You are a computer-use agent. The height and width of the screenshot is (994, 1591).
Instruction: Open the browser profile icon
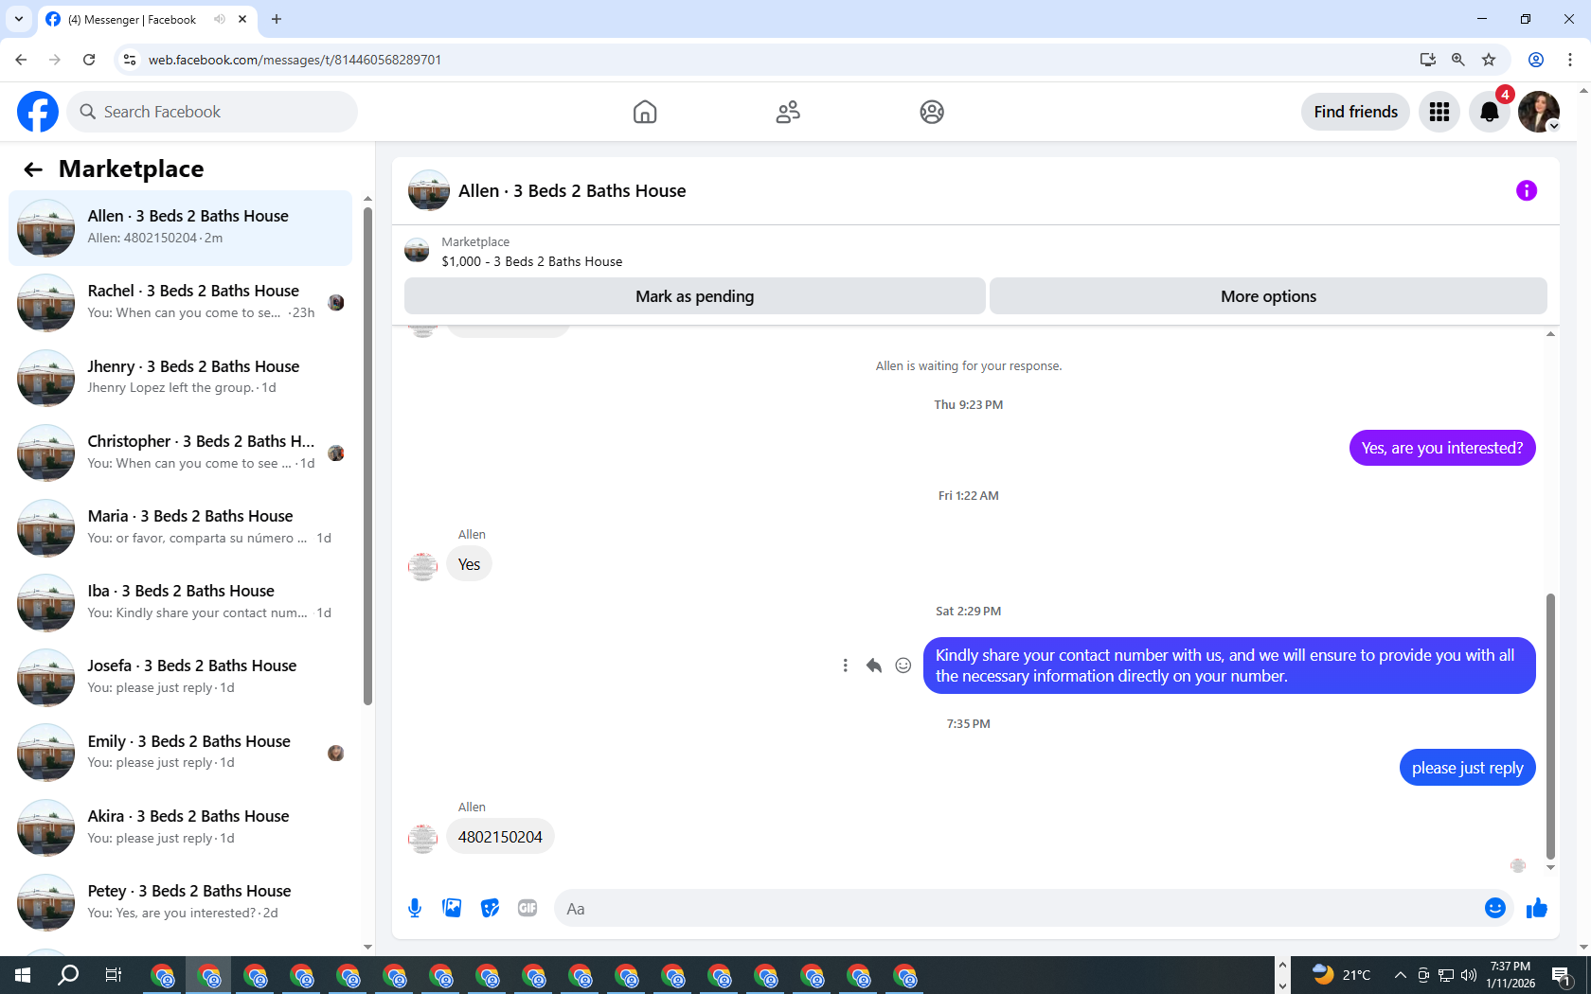[1536, 60]
